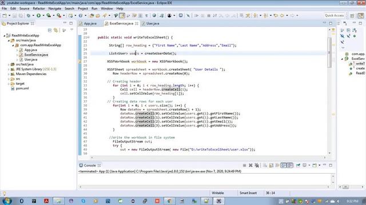Click the Open Type icon in toolbar
The width and height of the screenshot is (366, 205).
91,15
